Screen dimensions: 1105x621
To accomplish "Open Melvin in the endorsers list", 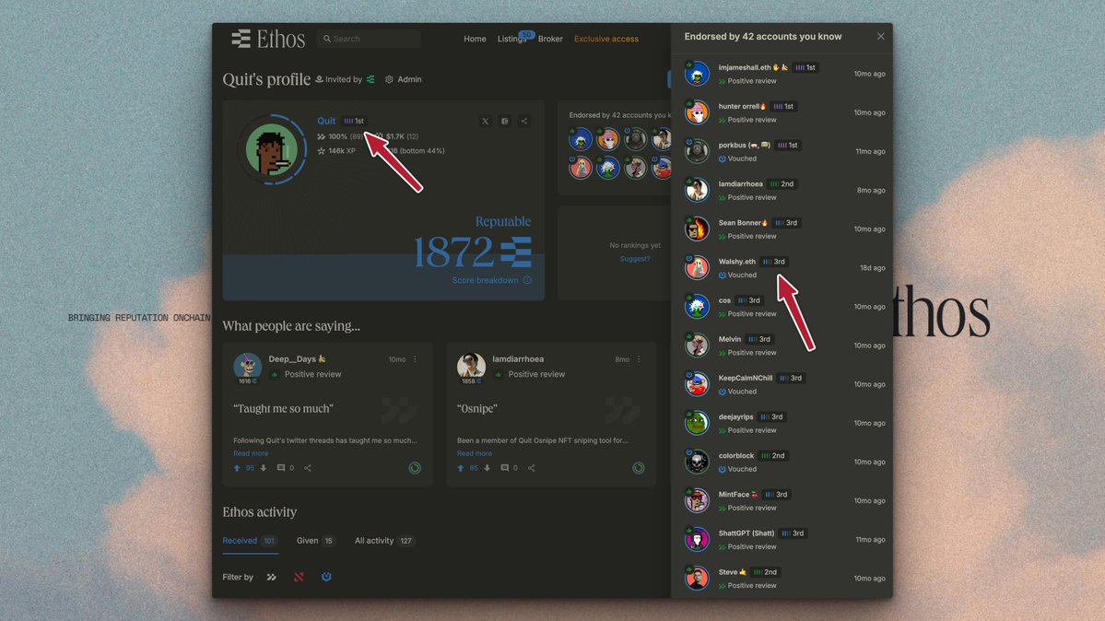I will click(x=782, y=346).
